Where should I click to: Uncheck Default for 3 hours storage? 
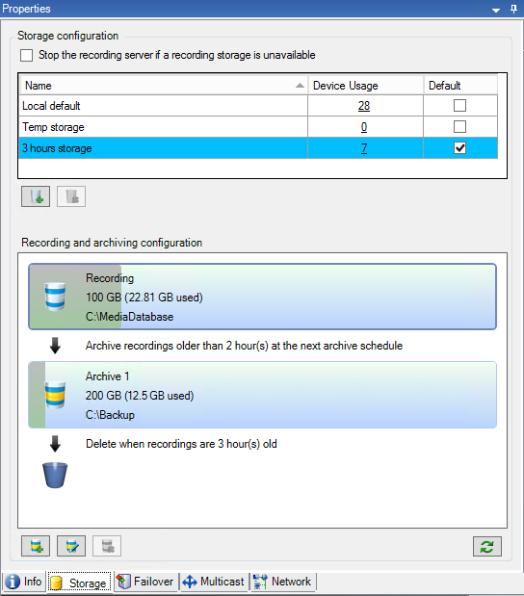pos(459,148)
